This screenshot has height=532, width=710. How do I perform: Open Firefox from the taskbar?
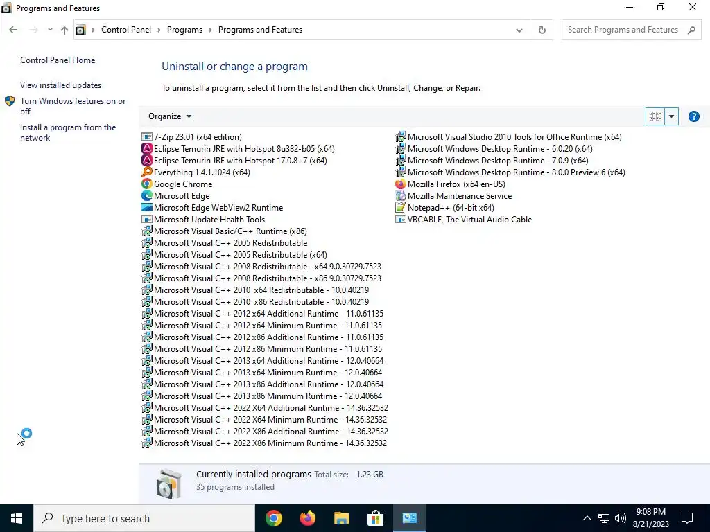[307, 518]
